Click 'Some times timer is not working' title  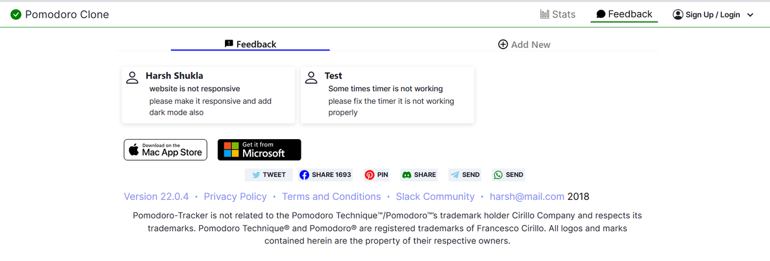coord(386,89)
